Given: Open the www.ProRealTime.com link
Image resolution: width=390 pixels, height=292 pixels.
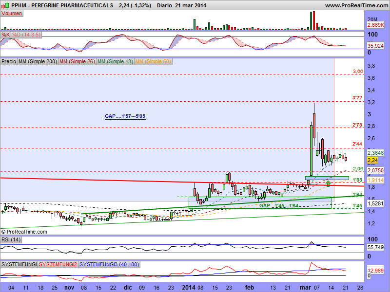Looking at the screenshot, I should [x=356, y=5].
